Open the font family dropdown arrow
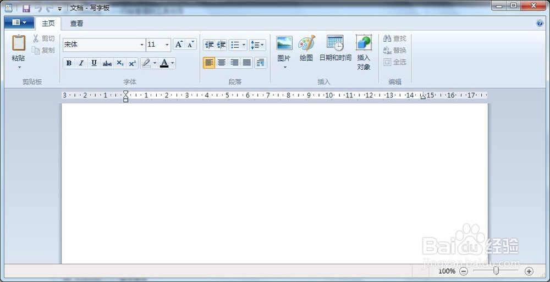The height and width of the screenshot is (282, 550). click(x=142, y=45)
